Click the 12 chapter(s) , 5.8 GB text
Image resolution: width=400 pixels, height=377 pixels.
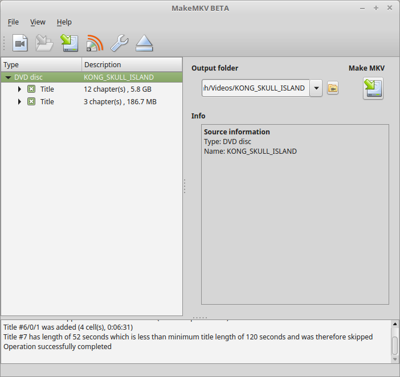(x=117, y=89)
